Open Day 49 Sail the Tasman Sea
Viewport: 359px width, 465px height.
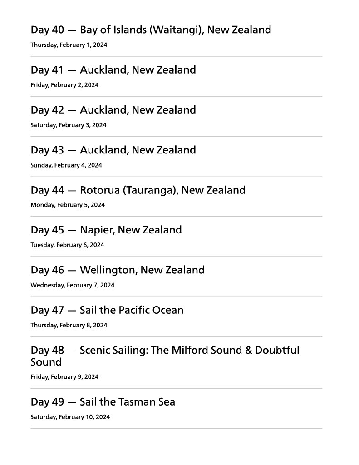pyautogui.click(x=103, y=402)
